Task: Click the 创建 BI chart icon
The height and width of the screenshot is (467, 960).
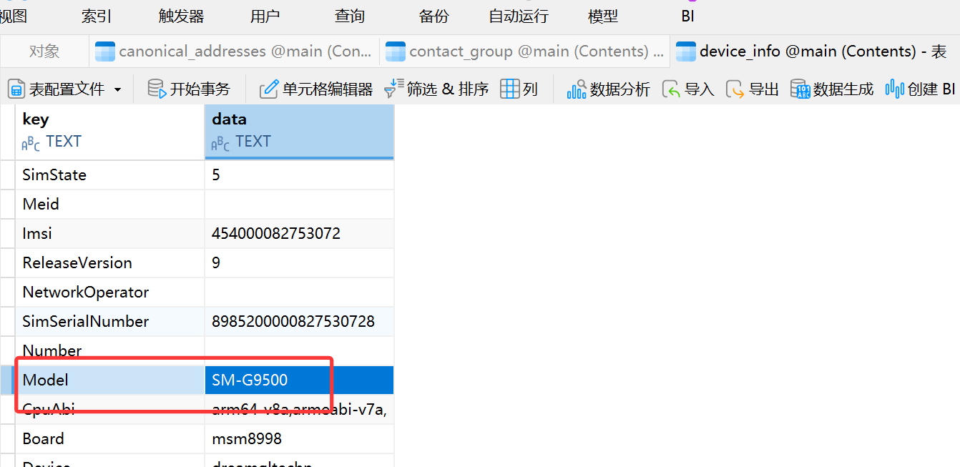Action: [895, 89]
